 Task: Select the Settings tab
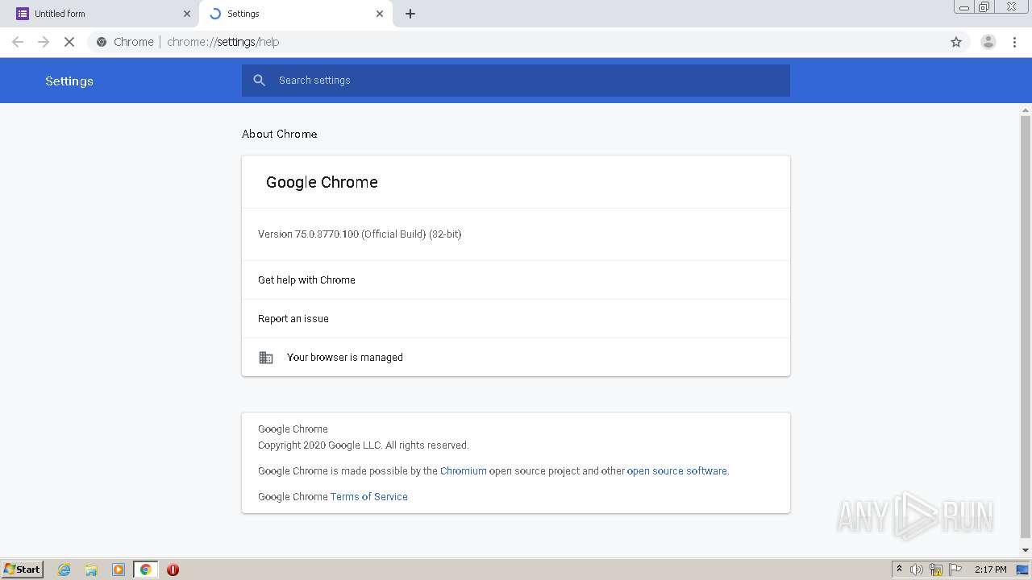pos(296,14)
